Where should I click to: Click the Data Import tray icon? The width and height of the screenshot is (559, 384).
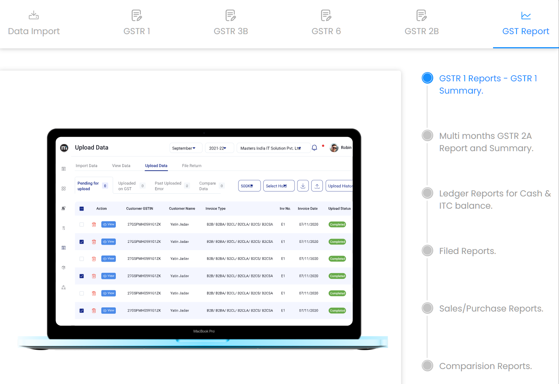pyautogui.click(x=34, y=15)
